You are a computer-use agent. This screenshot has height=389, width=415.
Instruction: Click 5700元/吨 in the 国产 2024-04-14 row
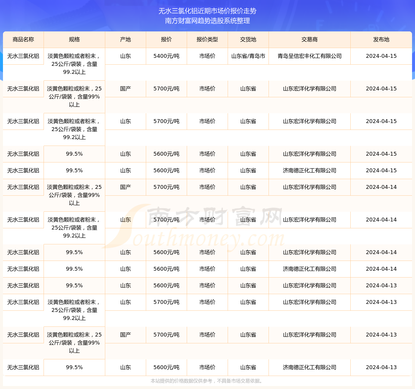pos(166,187)
